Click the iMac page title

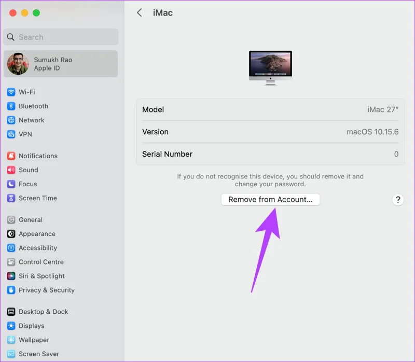163,12
